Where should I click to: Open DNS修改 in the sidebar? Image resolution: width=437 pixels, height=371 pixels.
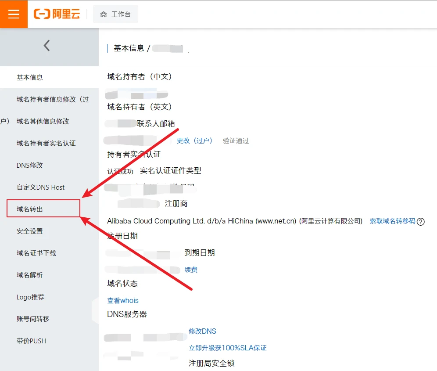tap(30, 166)
